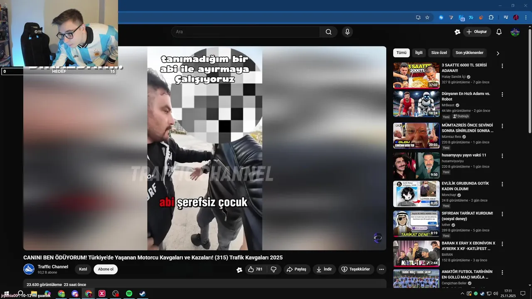Viewport: 532px width, 299px height.
Task: Click the install app icon in address bar
Action: tap(418, 17)
